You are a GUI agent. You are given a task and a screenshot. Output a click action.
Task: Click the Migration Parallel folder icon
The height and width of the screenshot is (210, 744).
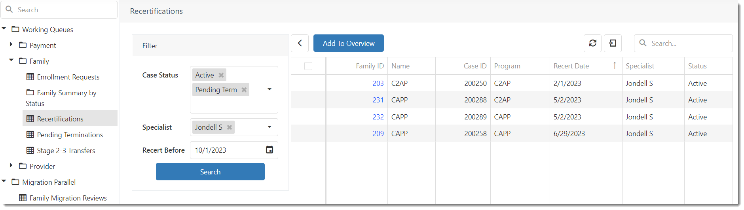coord(15,182)
